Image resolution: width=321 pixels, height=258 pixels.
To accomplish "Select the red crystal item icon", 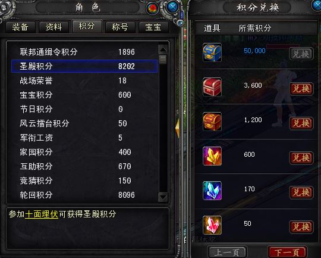I will coord(212,225).
